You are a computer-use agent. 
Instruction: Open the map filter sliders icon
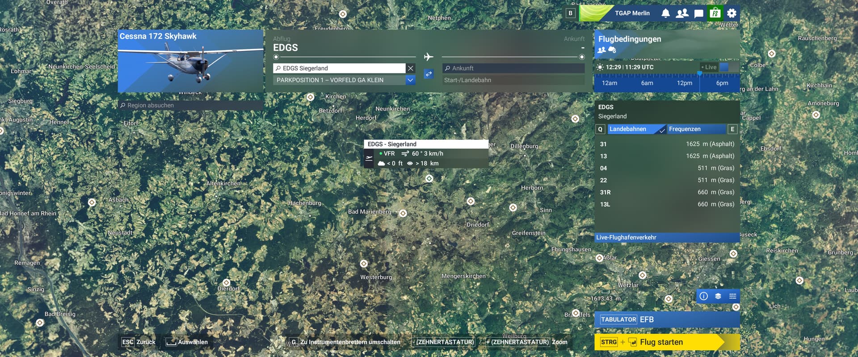coord(732,296)
